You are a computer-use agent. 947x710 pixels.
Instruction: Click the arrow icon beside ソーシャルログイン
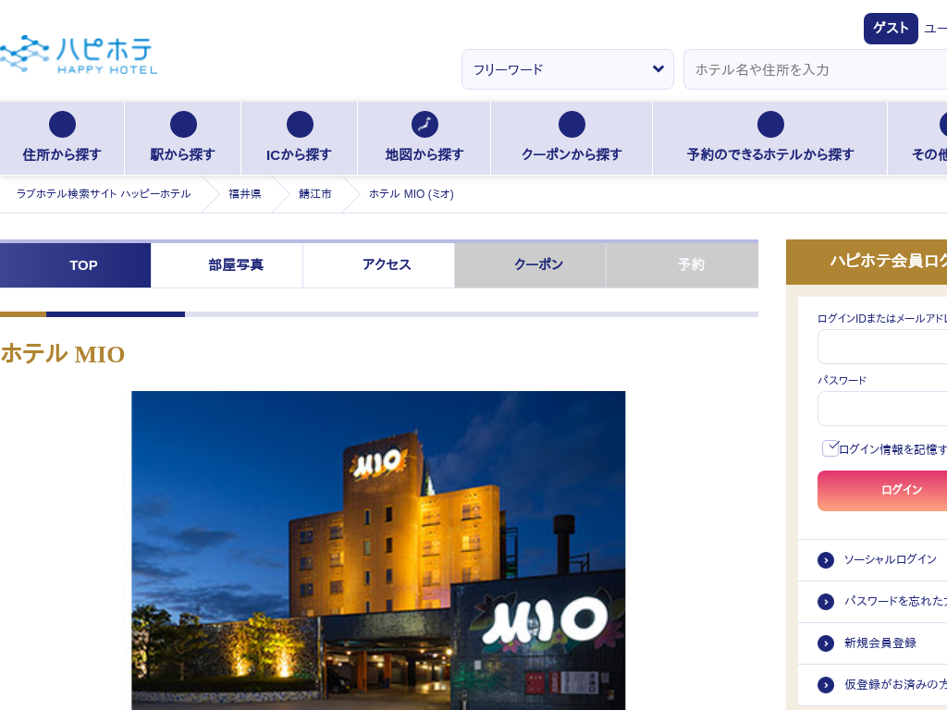pyautogui.click(x=826, y=560)
